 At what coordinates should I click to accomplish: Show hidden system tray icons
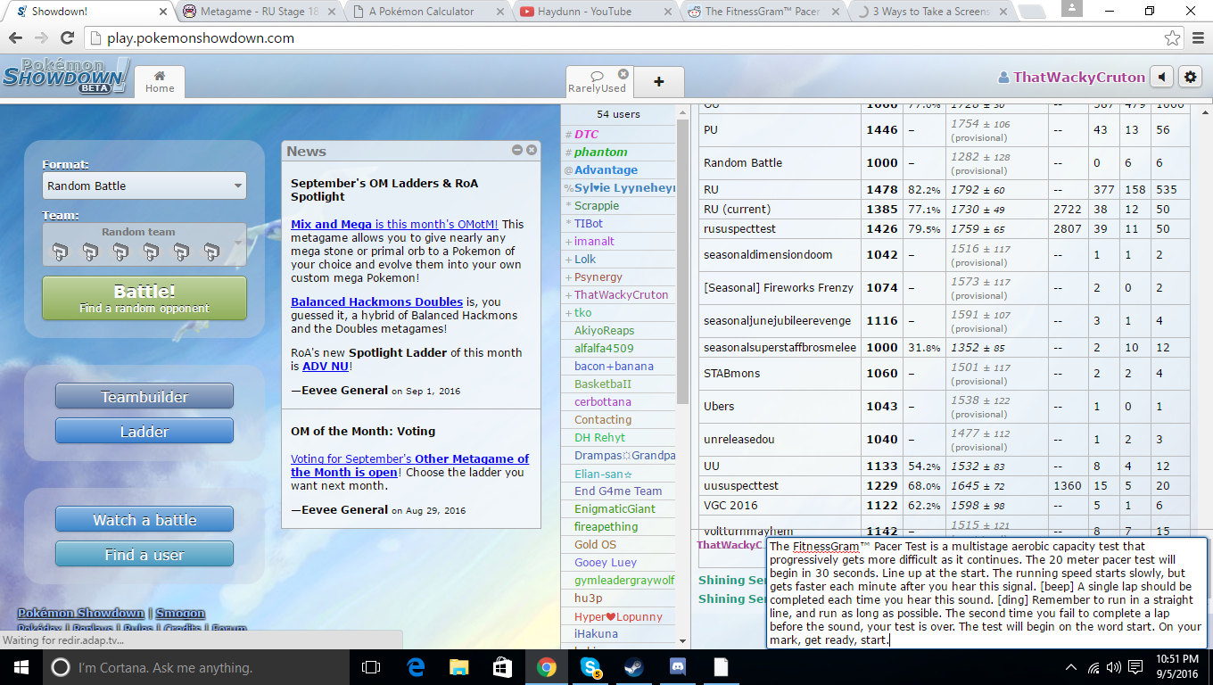(1071, 667)
